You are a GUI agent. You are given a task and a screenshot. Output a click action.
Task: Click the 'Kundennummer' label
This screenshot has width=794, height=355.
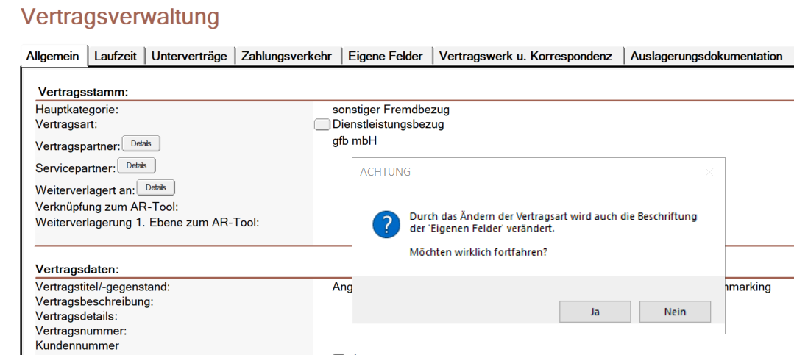(77, 346)
